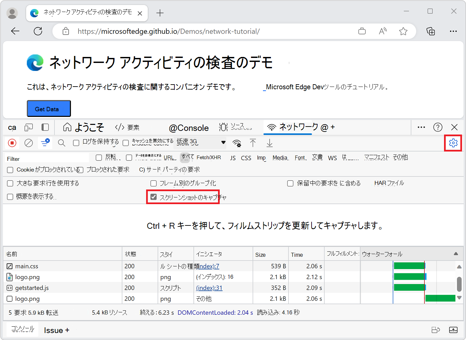The width and height of the screenshot is (466, 340).
Task: Toggle the waterfall sort order arrow
Action: pyautogui.click(x=456, y=254)
